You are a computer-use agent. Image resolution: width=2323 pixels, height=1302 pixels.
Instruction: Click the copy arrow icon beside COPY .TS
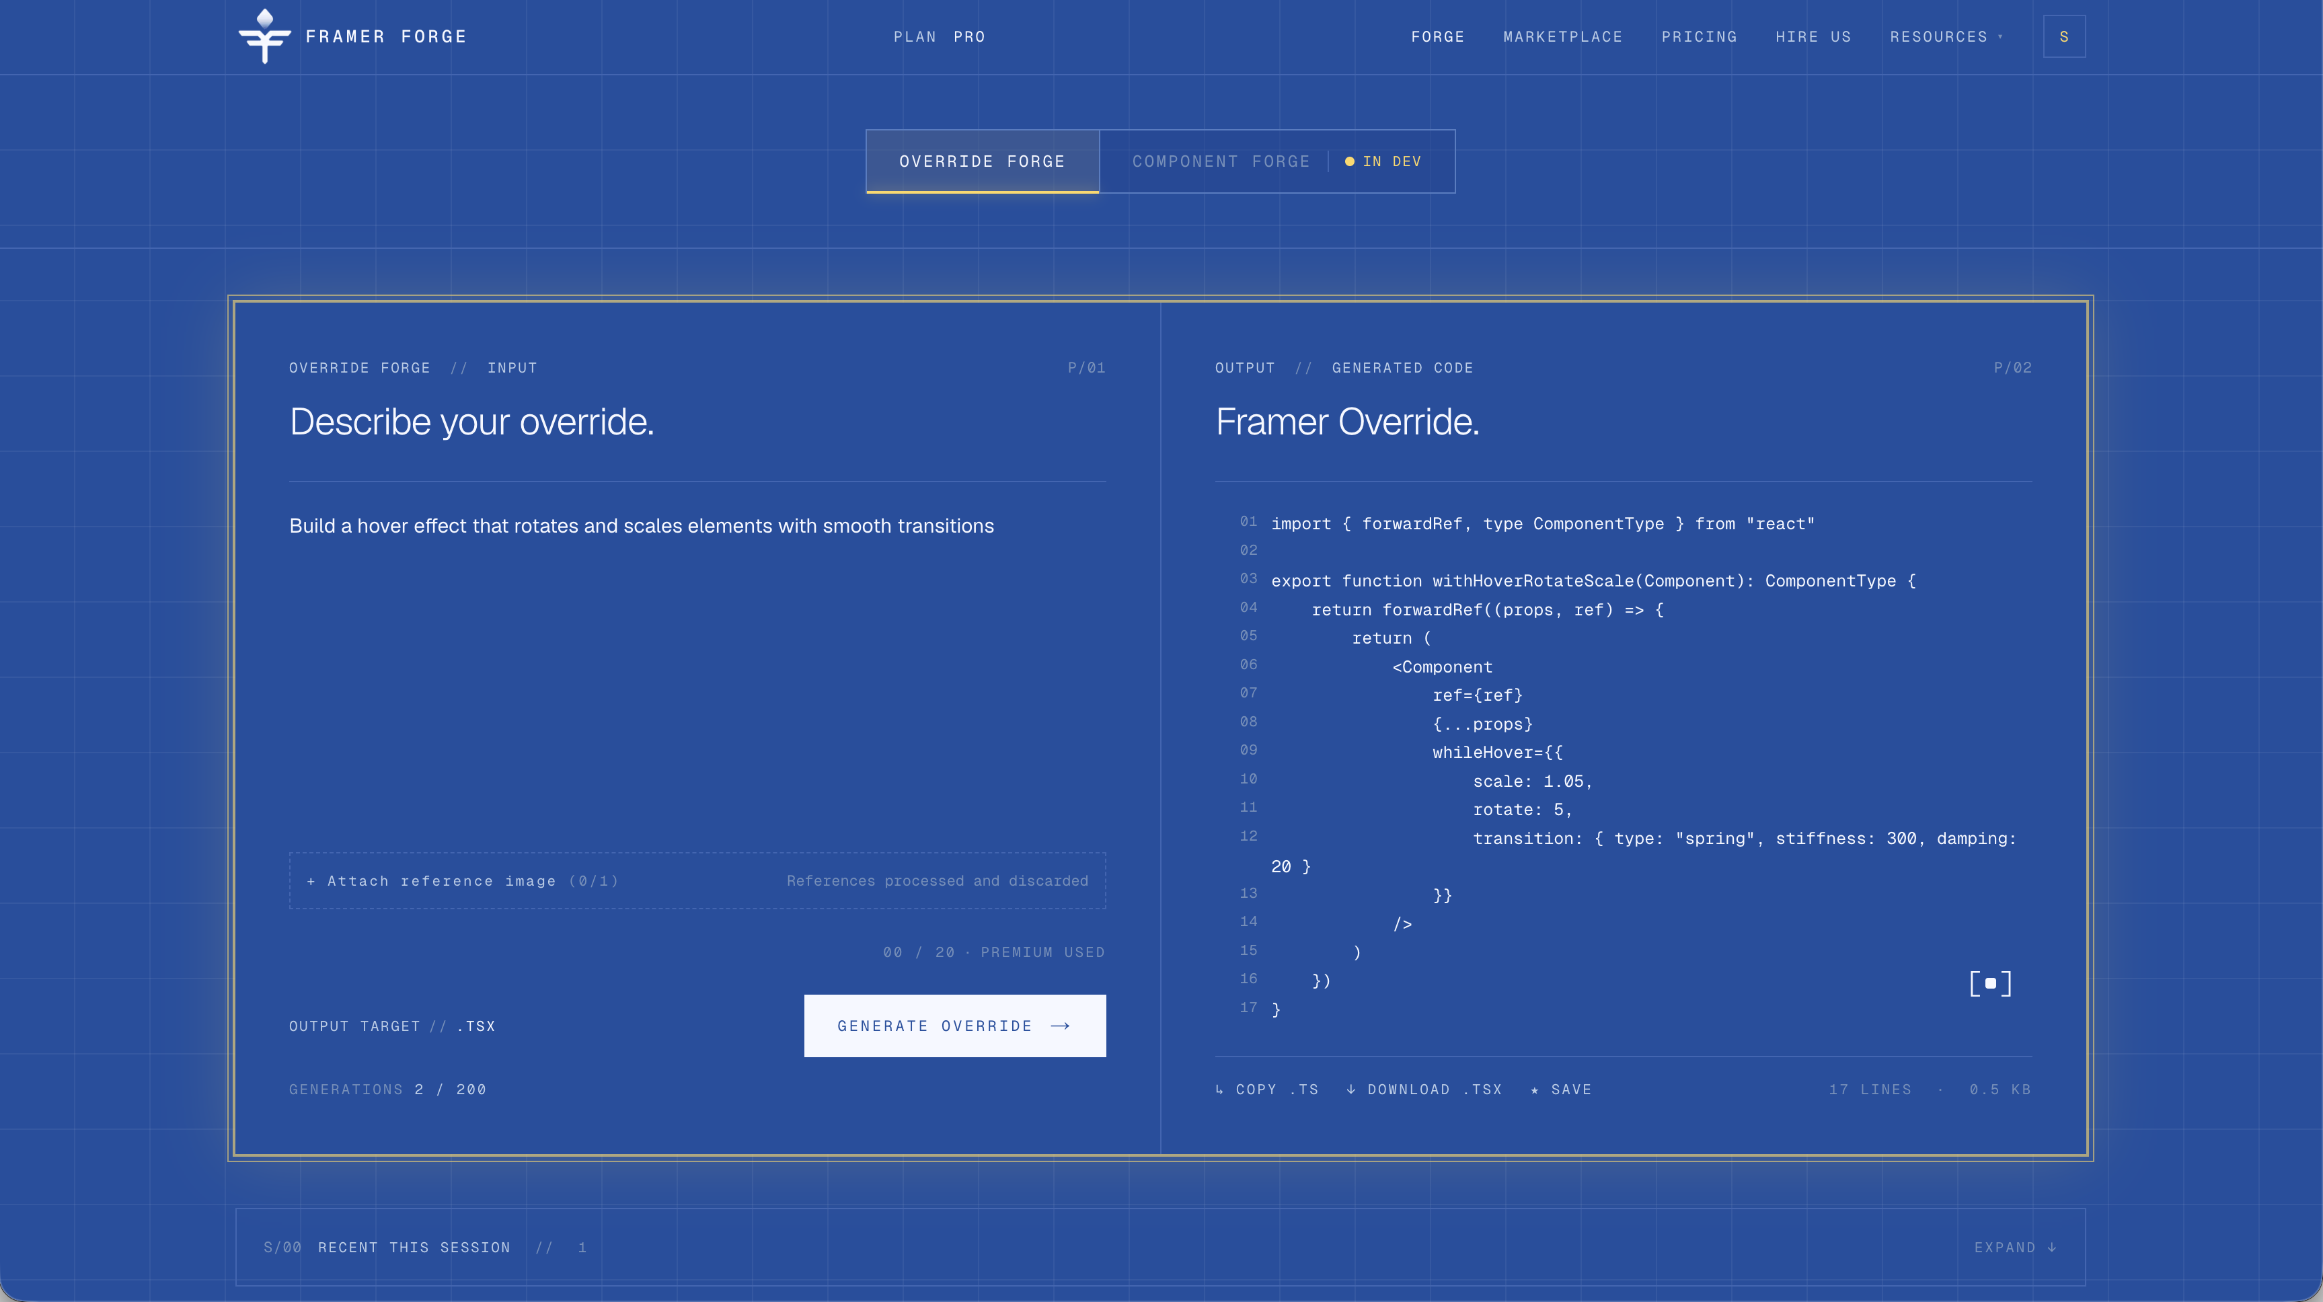pyautogui.click(x=1220, y=1089)
